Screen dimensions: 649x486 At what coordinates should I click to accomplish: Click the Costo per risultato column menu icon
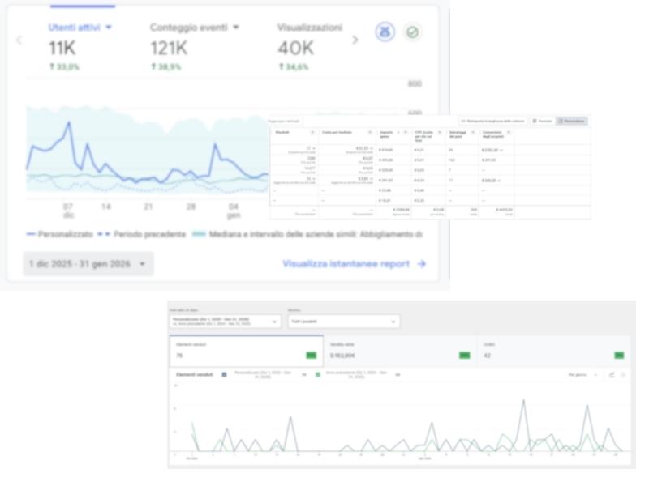[371, 132]
